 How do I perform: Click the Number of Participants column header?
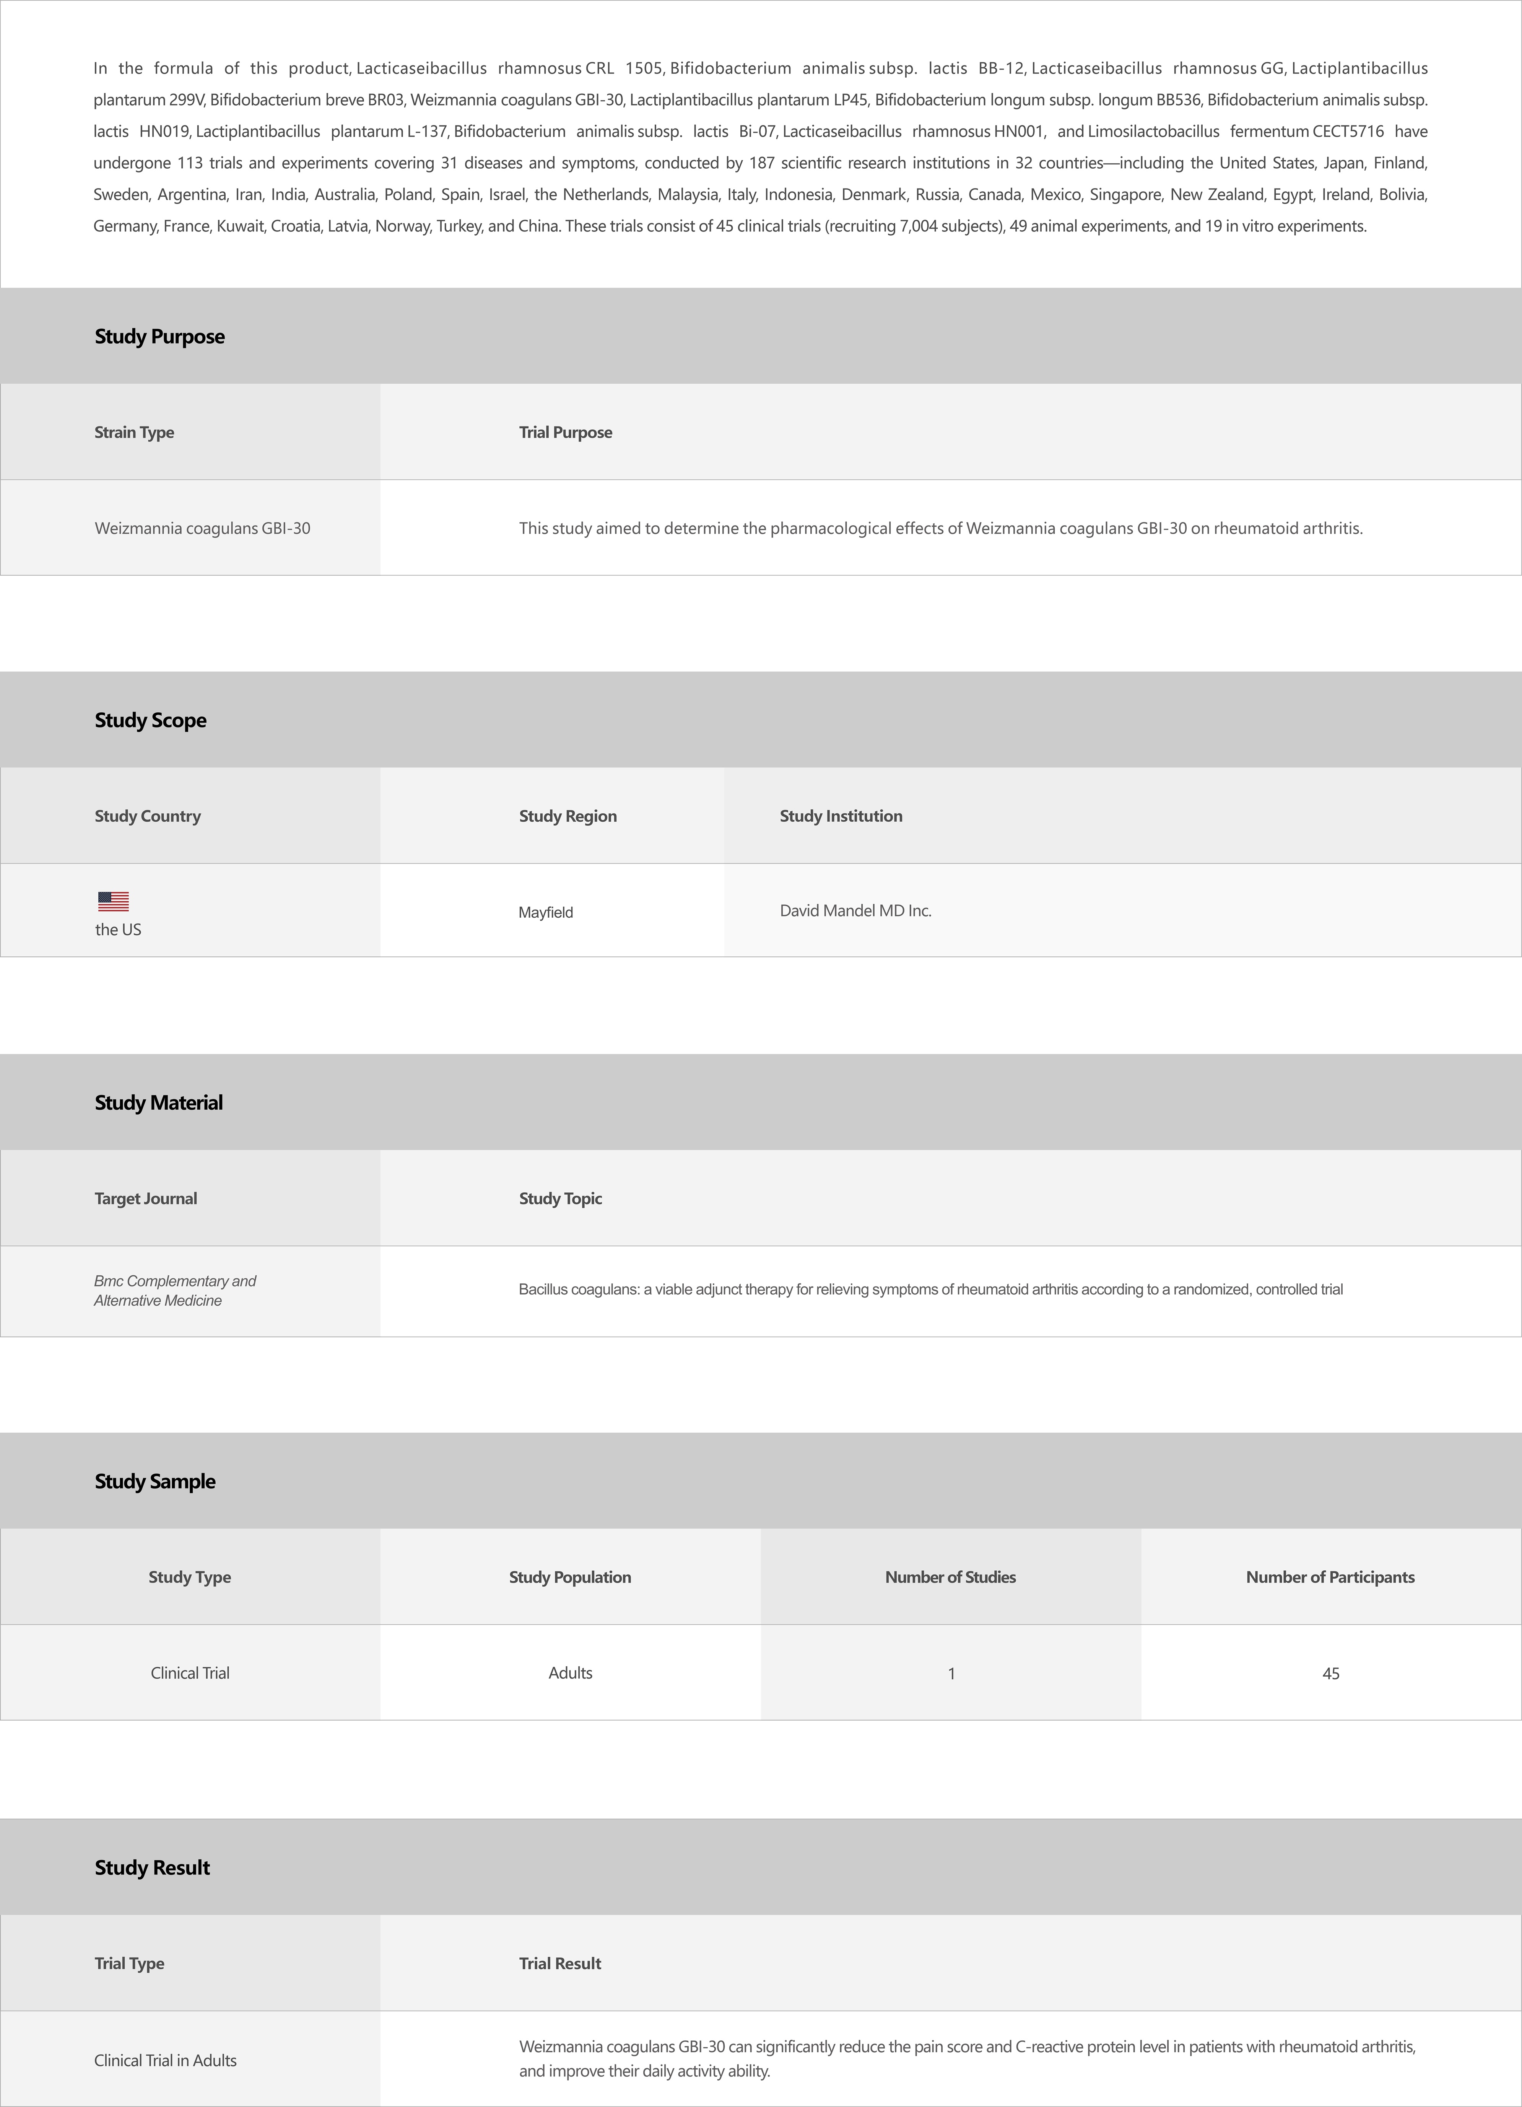point(1330,1578)
